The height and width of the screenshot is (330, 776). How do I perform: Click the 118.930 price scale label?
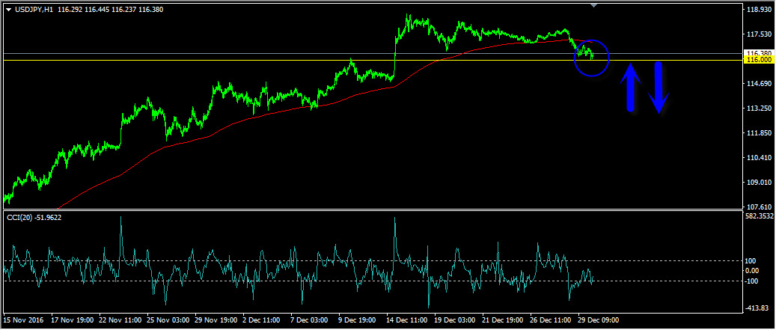coord(760,10)
